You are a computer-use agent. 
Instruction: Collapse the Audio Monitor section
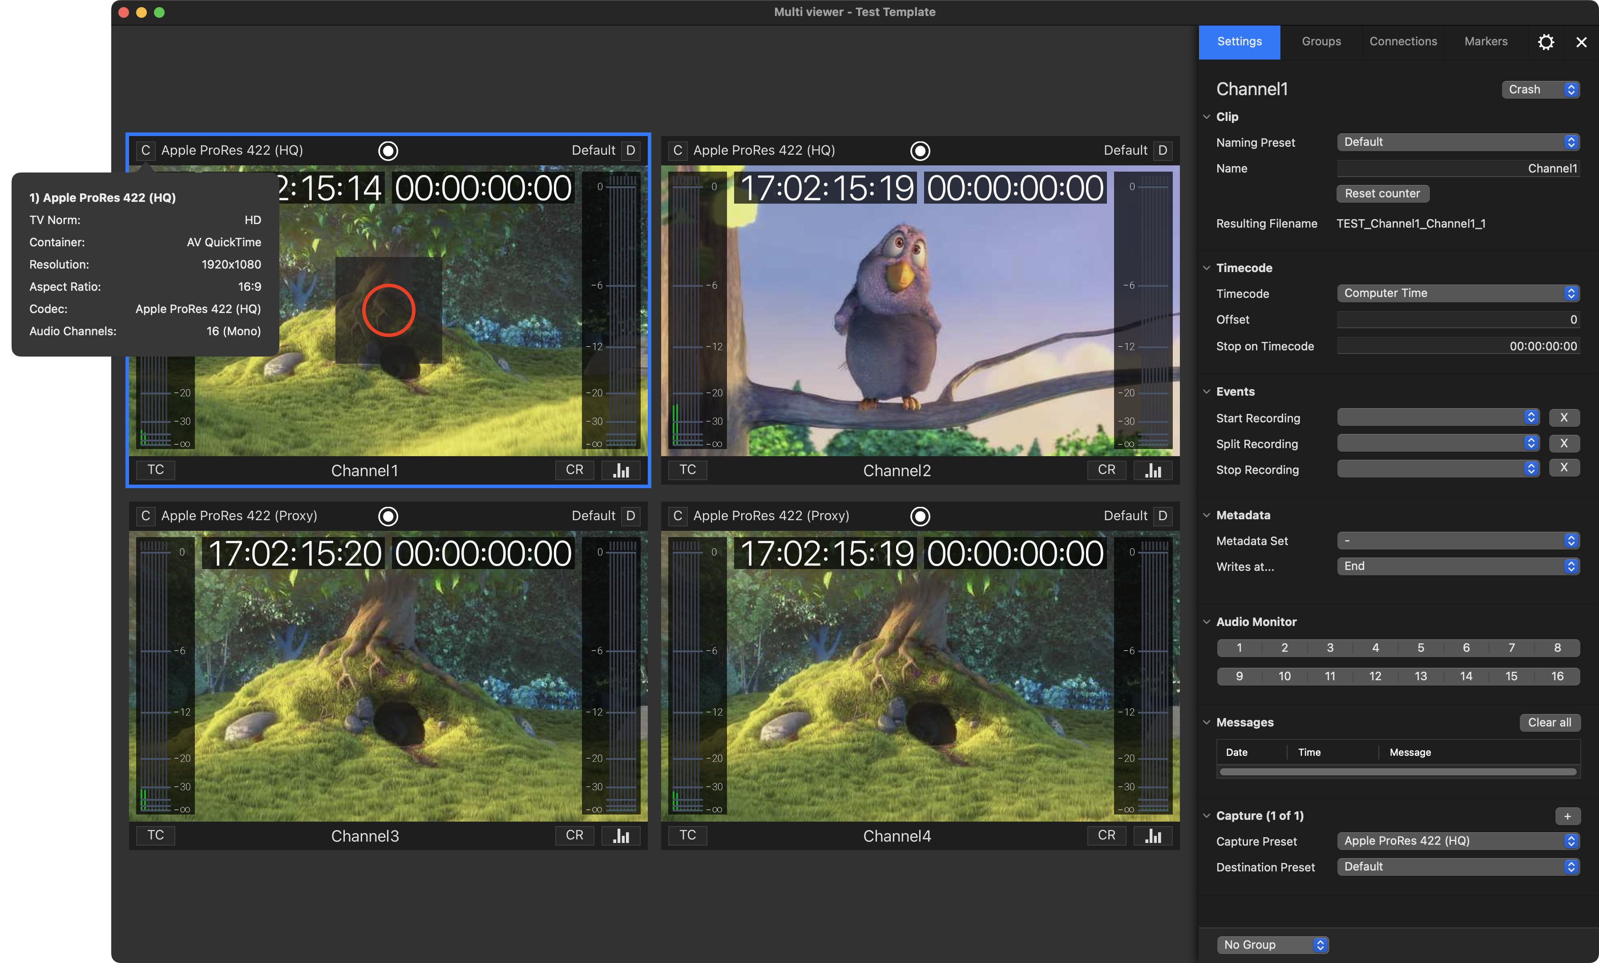click(1207, 622)
